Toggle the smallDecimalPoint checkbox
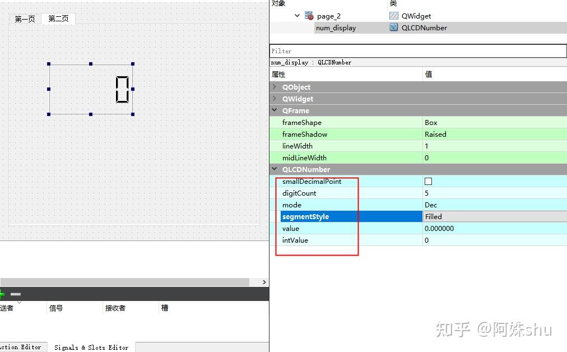The width and height of the screenshot is (567, 352). 428,181
